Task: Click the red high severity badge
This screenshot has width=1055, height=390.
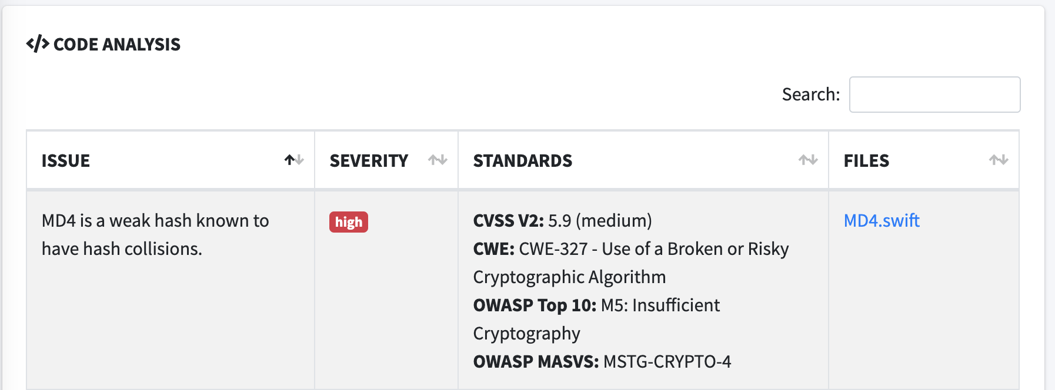Action: pyautogui.click(x=349, y=222)
